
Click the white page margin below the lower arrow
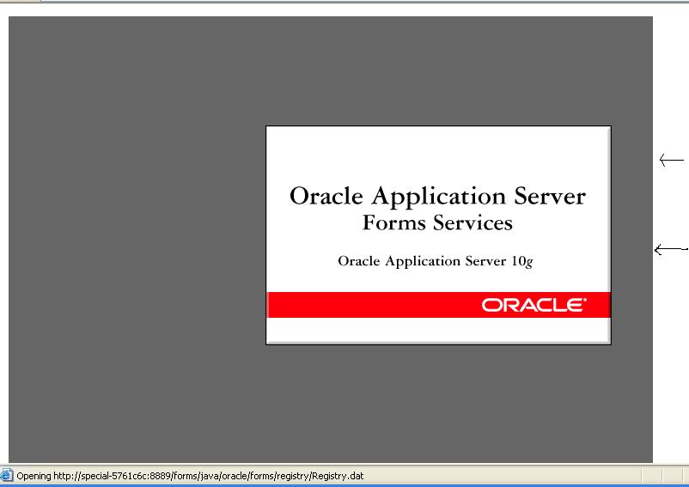click(670, 361)
